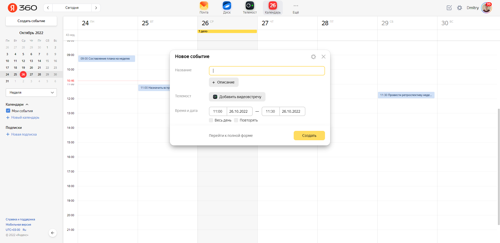Tick the Повторять checkbox
Viewport: 500px width, 243px height.
[236, 120]
